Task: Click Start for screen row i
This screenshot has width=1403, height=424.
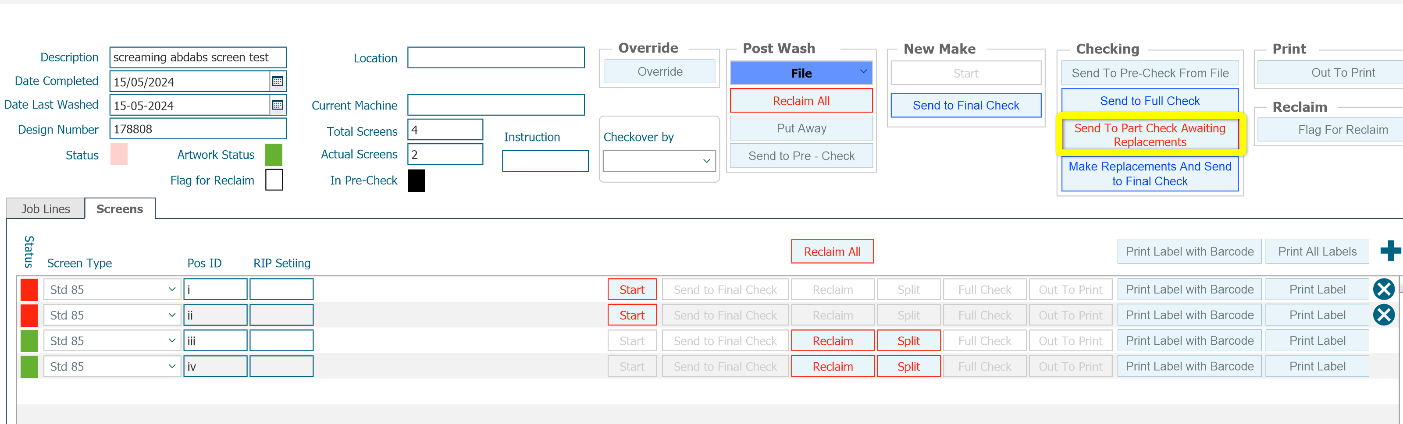Action: [x=632, y=289]
